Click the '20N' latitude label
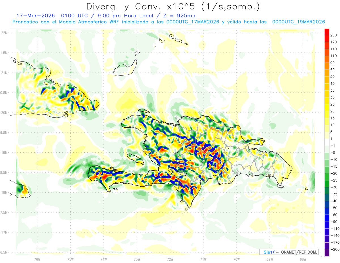This screenshot has height=263, width=340. (4, 113)
